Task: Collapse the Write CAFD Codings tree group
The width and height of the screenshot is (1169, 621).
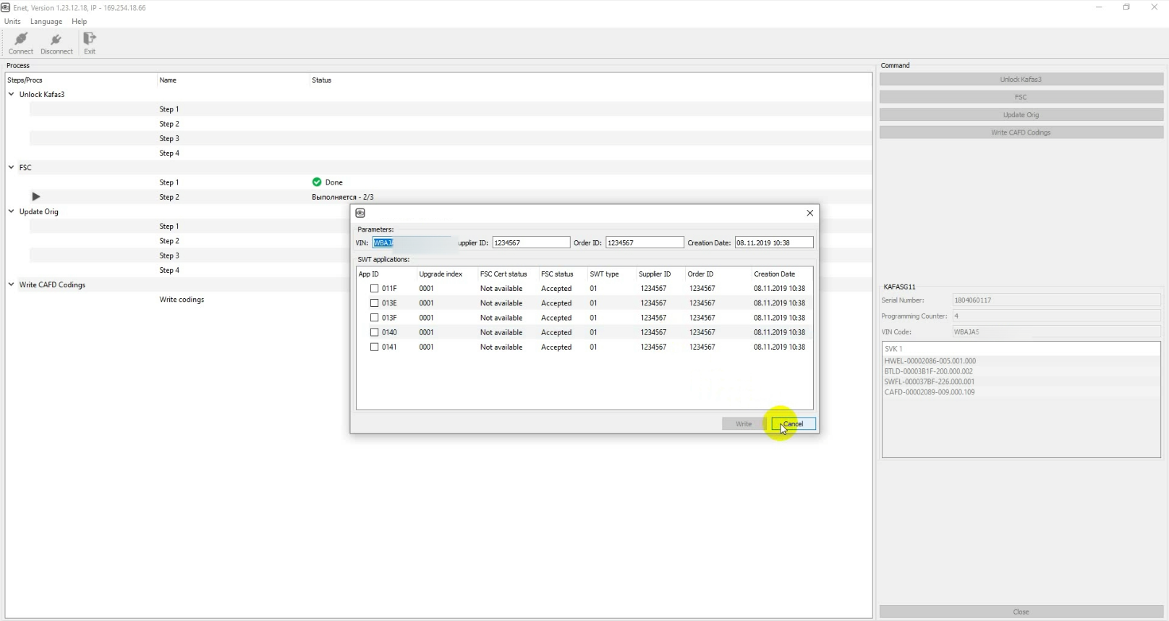Action: click(x=12, y=284)
